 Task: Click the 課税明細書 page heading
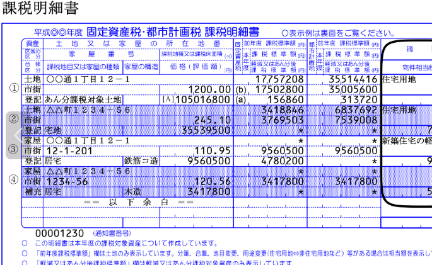(x=40, y=9)
